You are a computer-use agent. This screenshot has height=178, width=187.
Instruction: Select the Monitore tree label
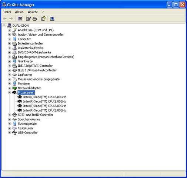coord(24,84)
